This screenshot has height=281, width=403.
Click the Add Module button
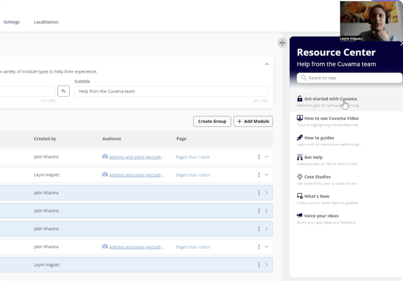[x=253, y=121]
